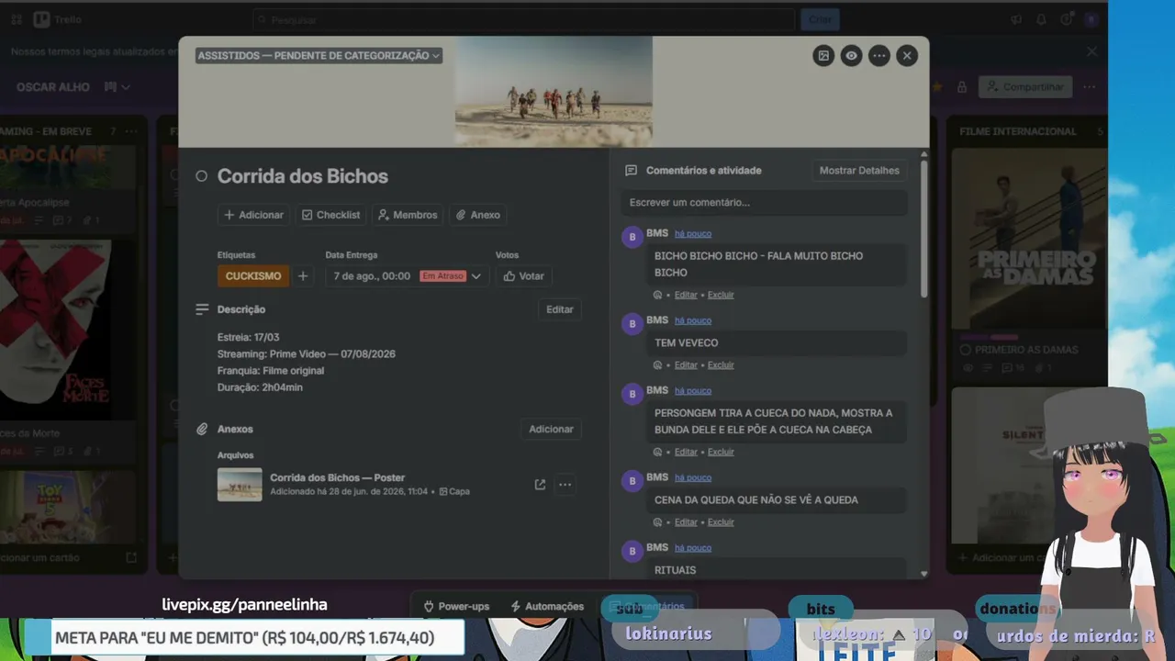Image resolution: width=1175 pixels, height=661 pixels.
Task: Open the account avatar in the header
Action: [x=1091, y=19]
